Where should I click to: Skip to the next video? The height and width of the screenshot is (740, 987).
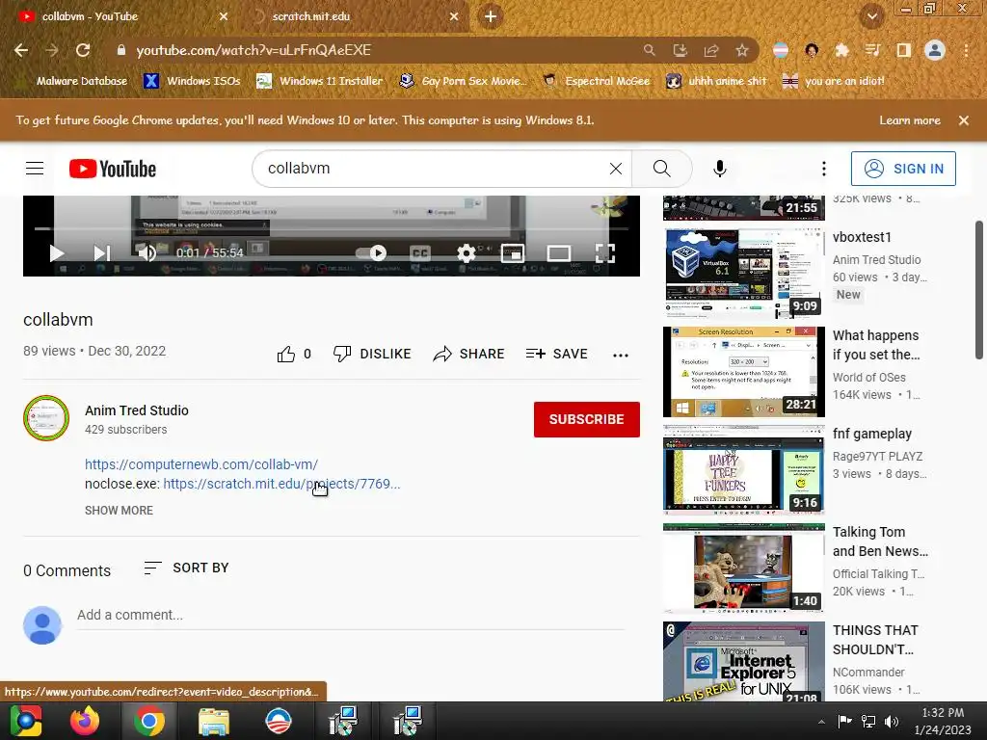click(102, 253)
